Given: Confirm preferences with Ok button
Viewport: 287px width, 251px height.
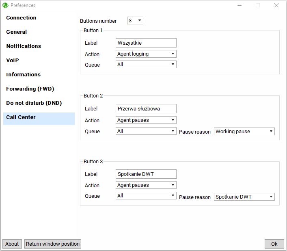Looking at the screenshot, I should pyautogui.click(x=274, y=244).
